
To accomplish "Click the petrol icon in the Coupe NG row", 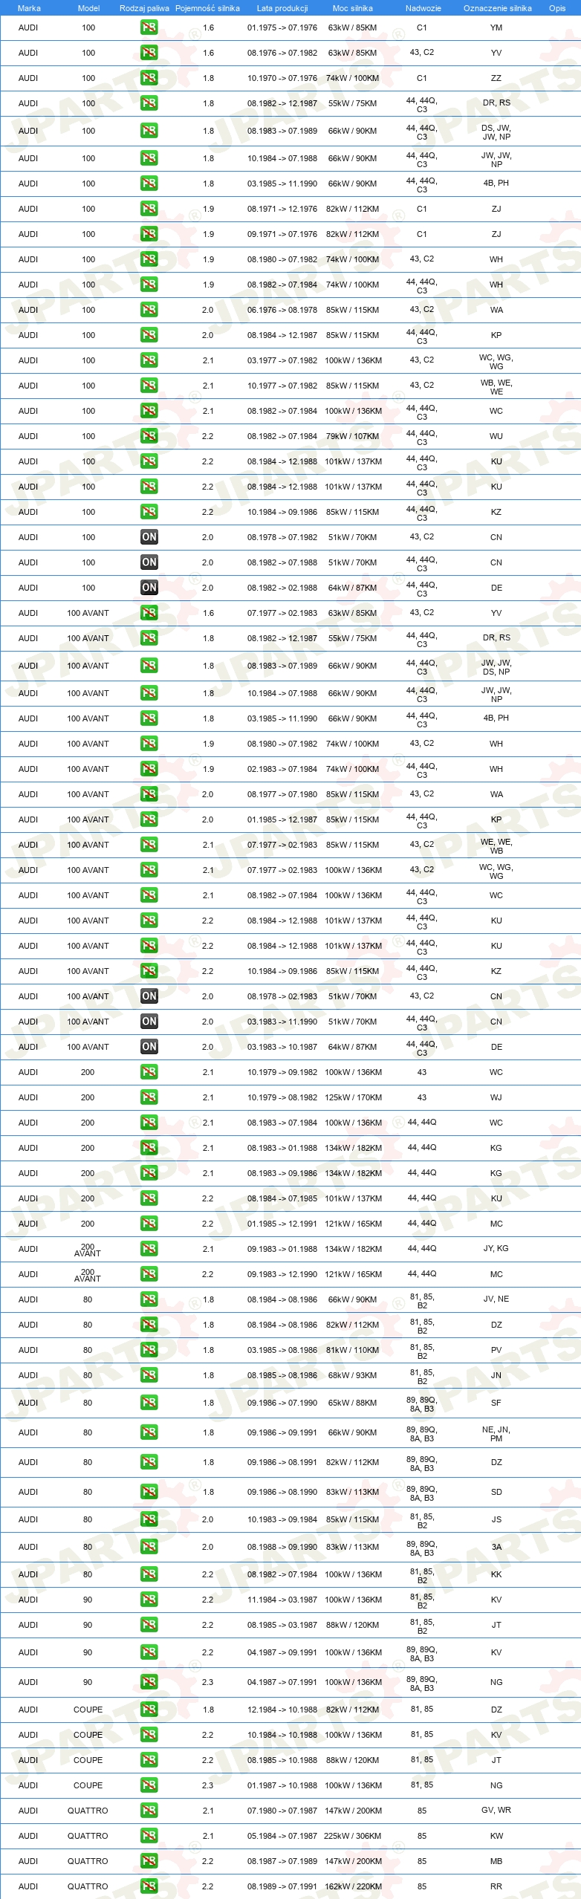I will pyautogui.click(x=149, y=1785).
